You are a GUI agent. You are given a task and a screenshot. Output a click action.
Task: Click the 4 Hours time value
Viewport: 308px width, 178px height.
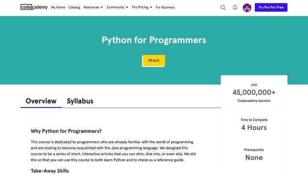pos(254,127)
